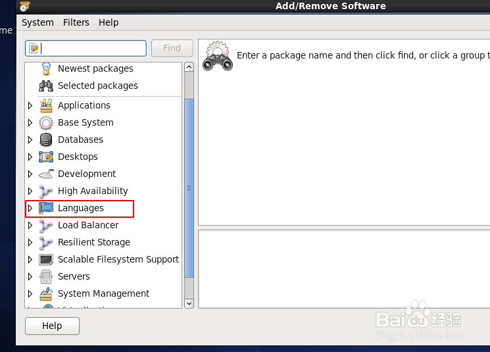Screen dimensions: 490x352
Task: Expand the High Availability group
Action: click(x=30, y=191)
